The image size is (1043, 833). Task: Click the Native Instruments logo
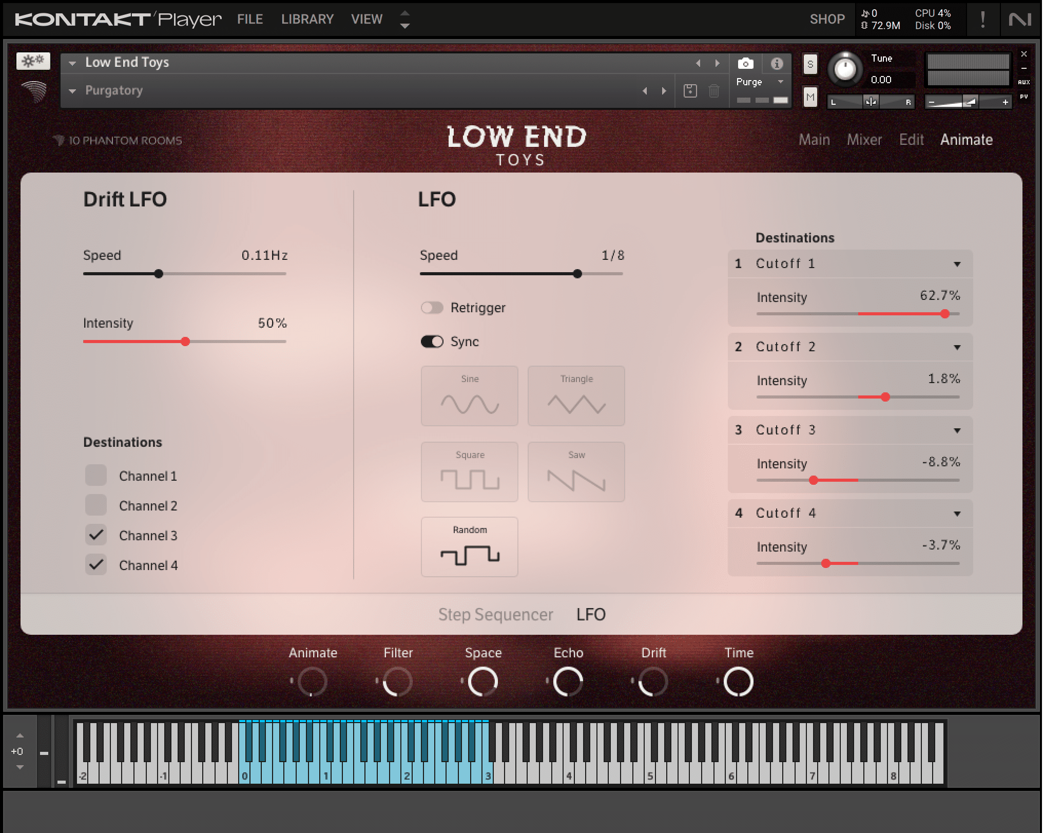click(x=1019, y=20)
